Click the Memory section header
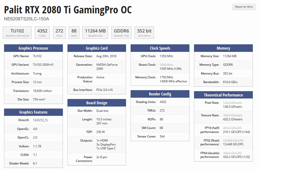This screenshot has width=291, height=171. pyautogui.click(x=224, y=48)
